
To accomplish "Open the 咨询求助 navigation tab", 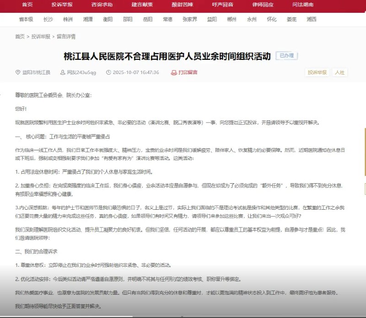I will pos(102,5).
